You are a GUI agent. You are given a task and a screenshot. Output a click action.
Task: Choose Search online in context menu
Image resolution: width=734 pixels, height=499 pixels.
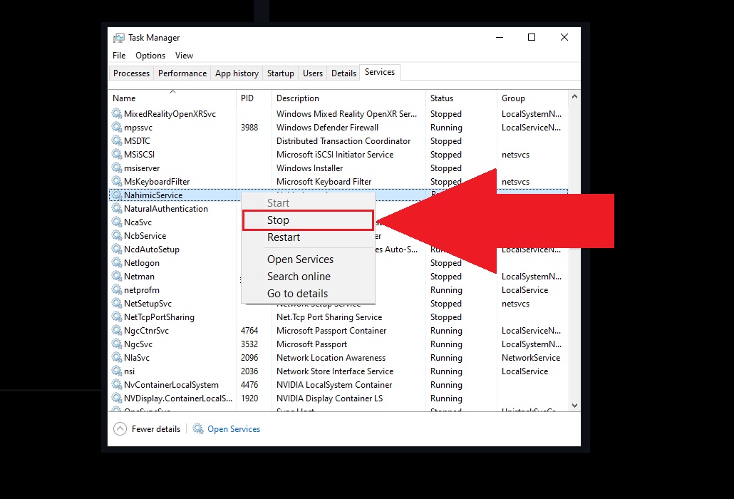coord(299,277)
